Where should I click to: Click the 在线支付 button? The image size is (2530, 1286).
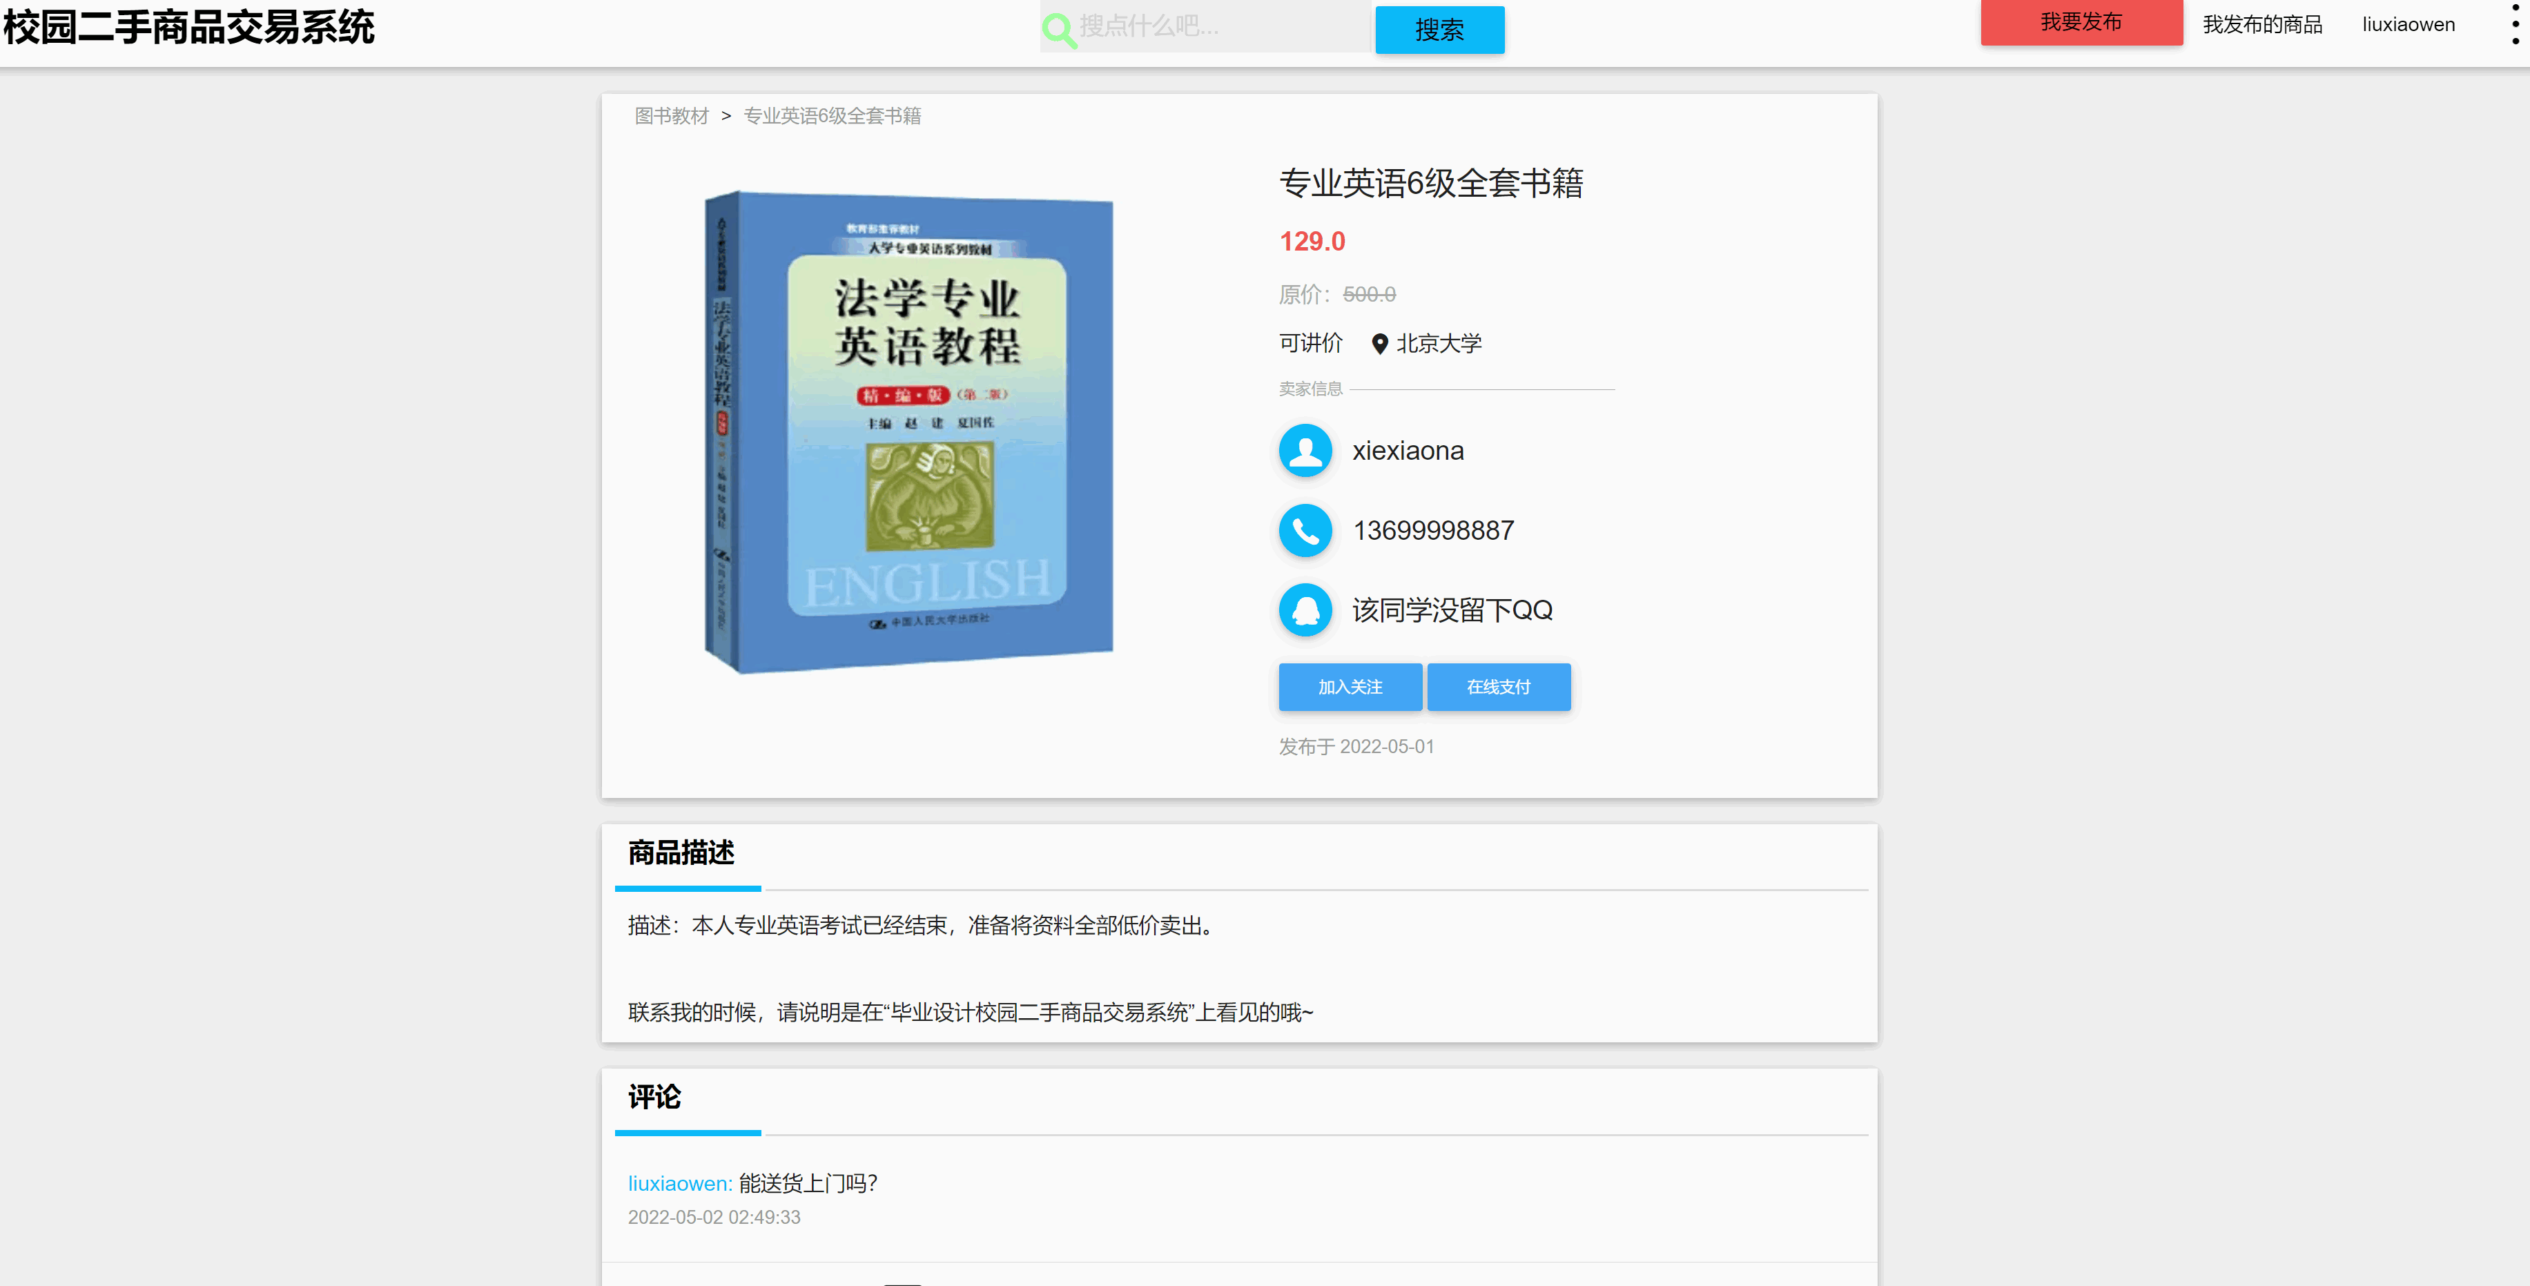(1499, 687)
